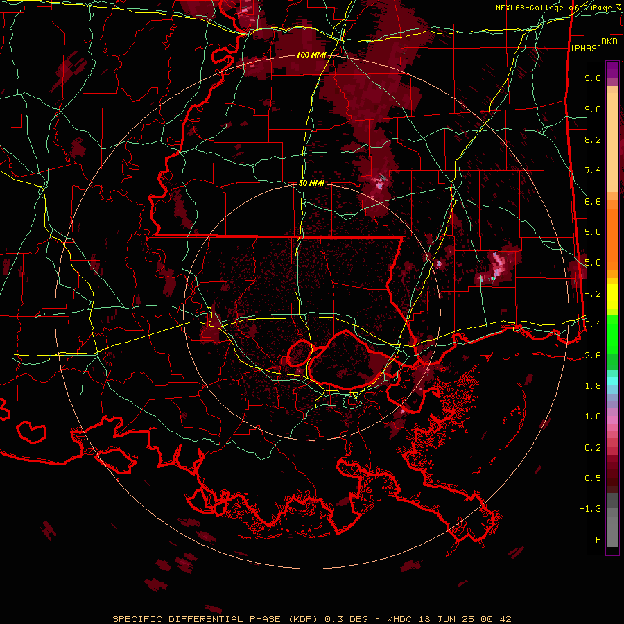This screenshot has width=624, height=624.
Task: Pick the cyan segment of the color bar
Action: (612, 381)
